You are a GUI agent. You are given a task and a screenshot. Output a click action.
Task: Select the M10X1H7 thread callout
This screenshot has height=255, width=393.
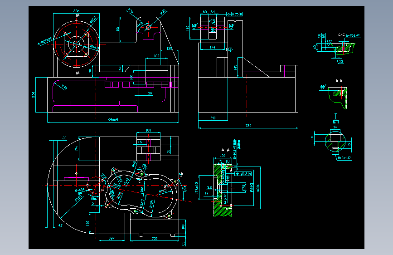pyautogui.click(x=344, y=158)
